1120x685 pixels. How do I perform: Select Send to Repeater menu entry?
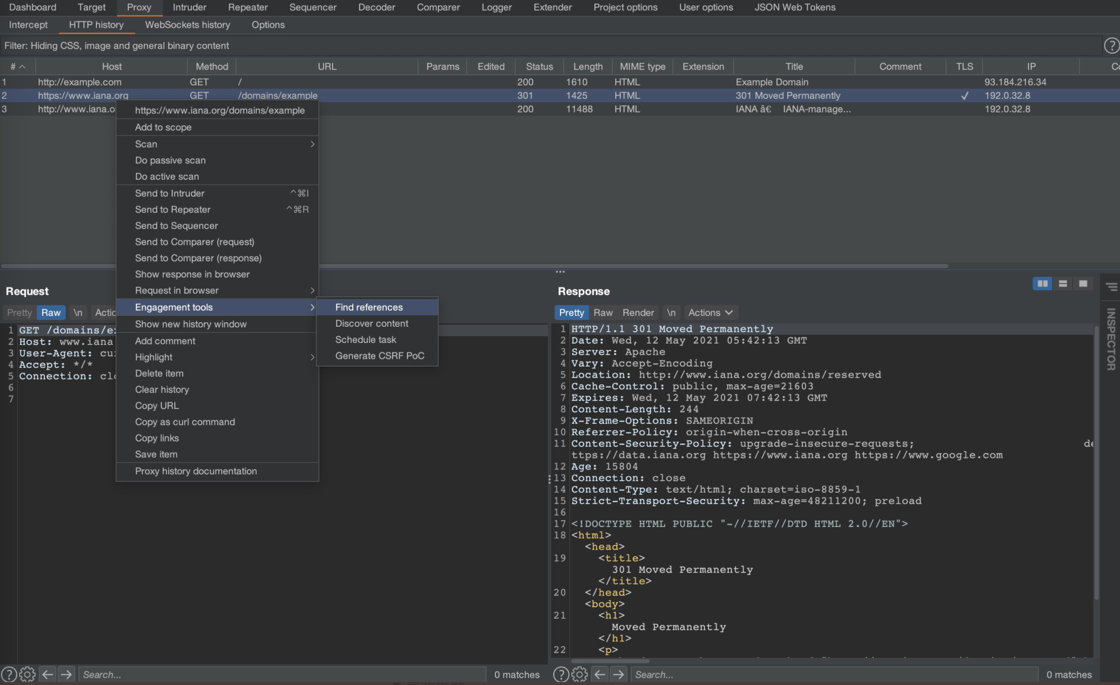[x=217, y=210]
